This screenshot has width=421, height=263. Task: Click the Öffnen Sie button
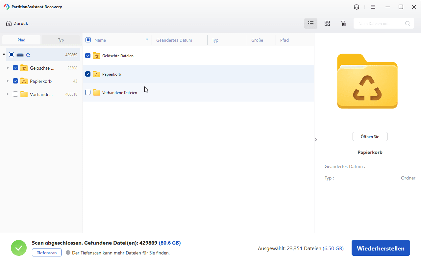tap(370, 136)
